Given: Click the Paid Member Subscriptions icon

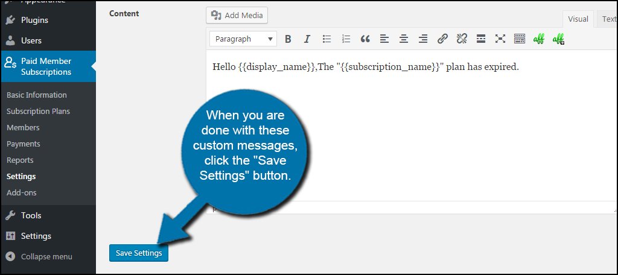Looking at the screenshot, I should [x=10, y=63].
